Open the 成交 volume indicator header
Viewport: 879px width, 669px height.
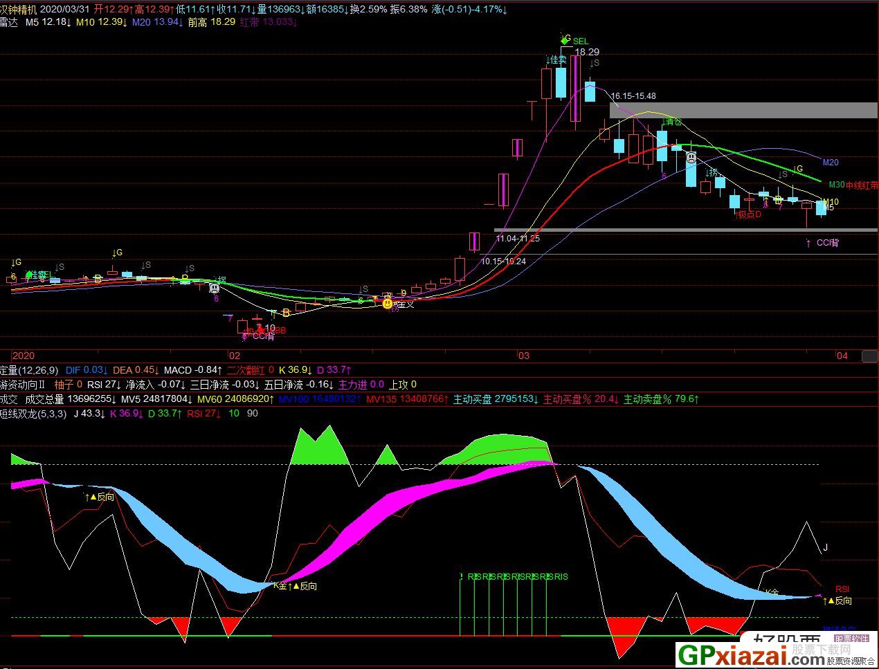click(x=8, y=399)
